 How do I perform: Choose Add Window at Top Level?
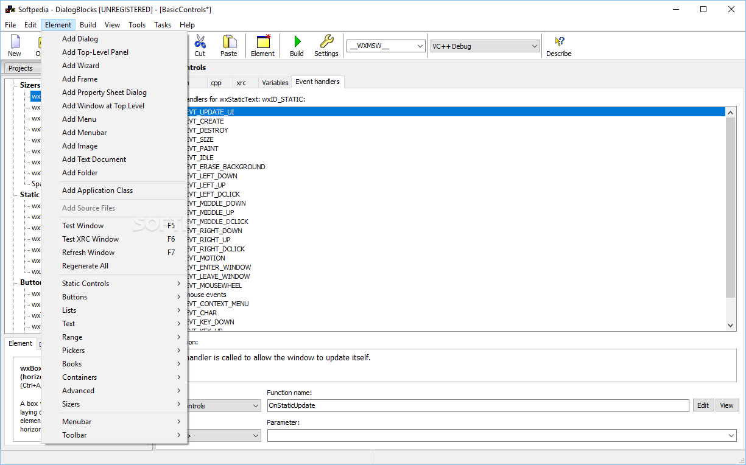point(114,106)
